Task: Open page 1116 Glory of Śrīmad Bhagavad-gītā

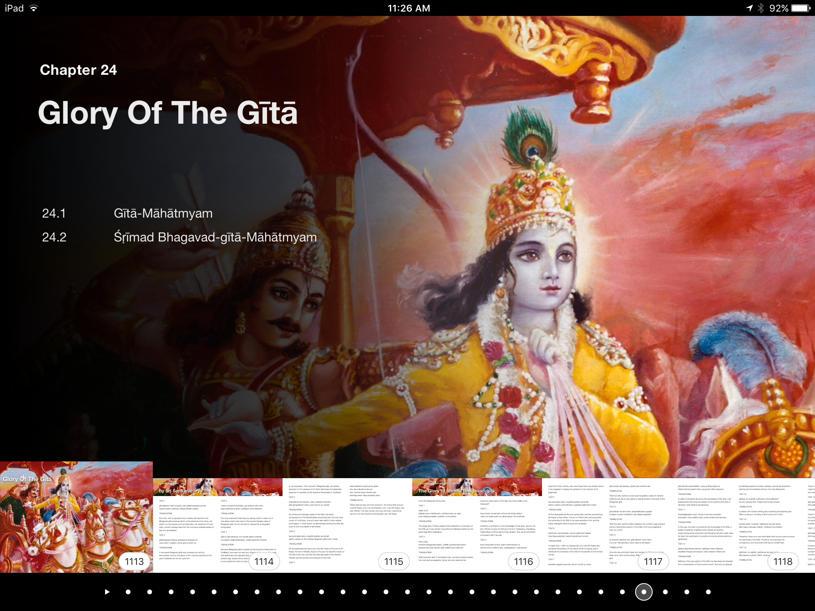Action: coord(477,525)
